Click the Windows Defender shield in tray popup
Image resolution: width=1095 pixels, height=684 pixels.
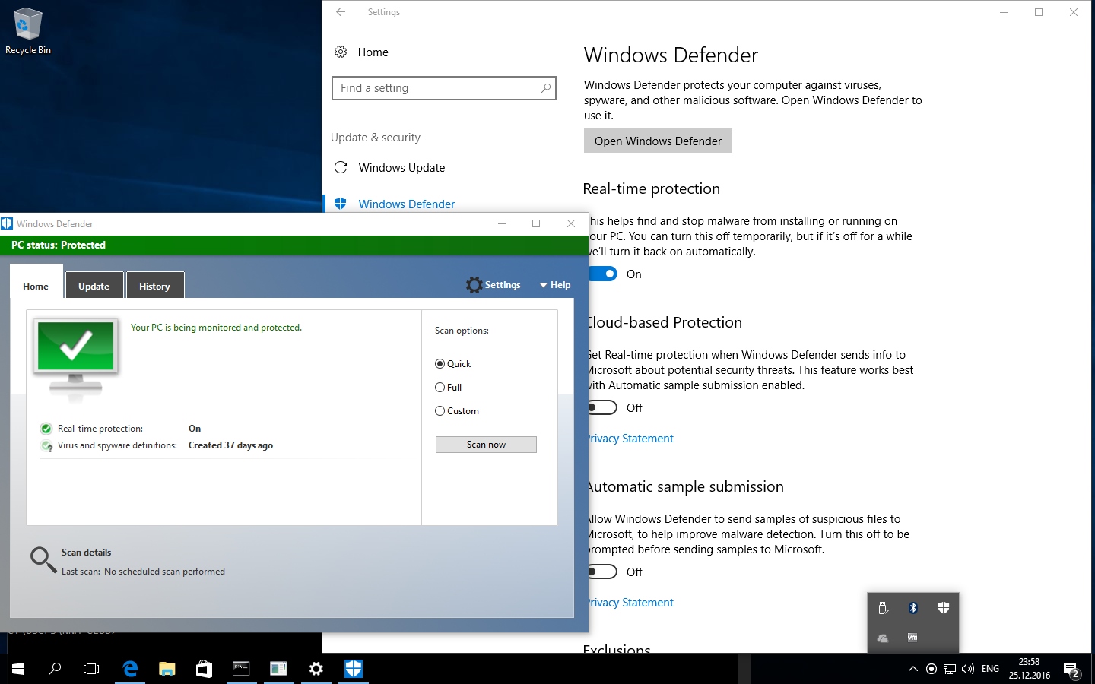(943, 608)
